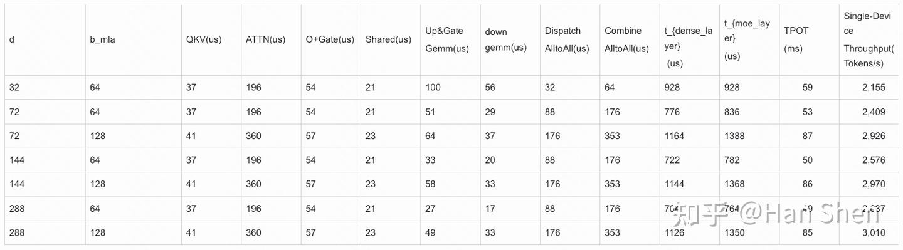Viewport: 903px width, 250px height.
Task: Click the Combine AlltoAll(us) header
Action: tap(626, 39)
